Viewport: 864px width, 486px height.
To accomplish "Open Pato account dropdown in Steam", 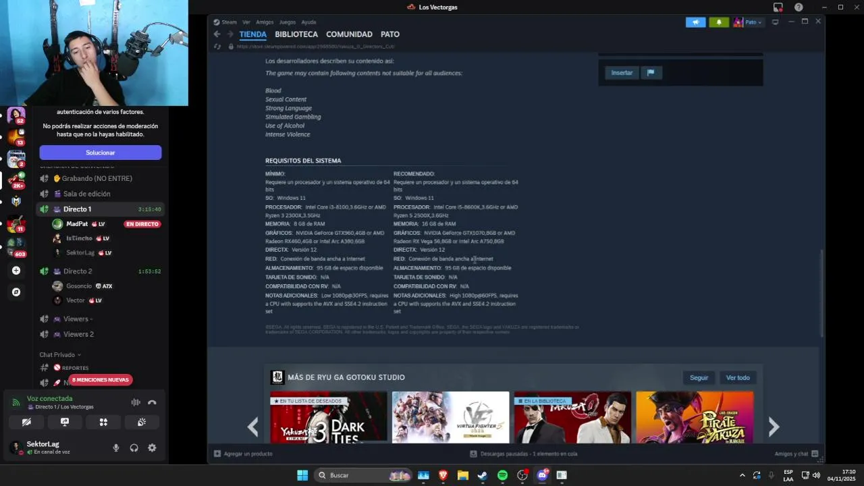I will coord(748,22).
